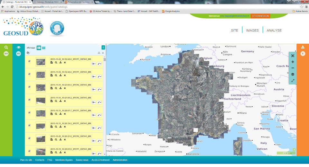The image size is (309, 167).
Task: Open the IMAGES menu
Action: pos(252,31)
